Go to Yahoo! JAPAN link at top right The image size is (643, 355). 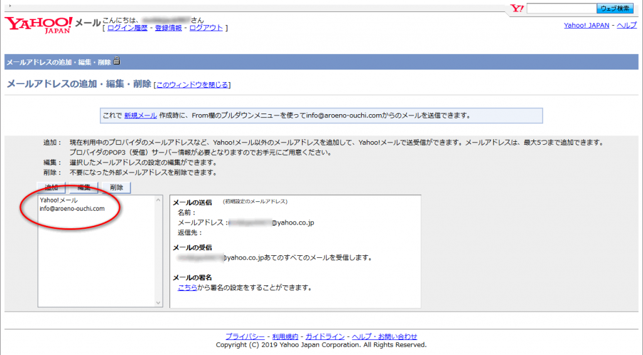587,25
